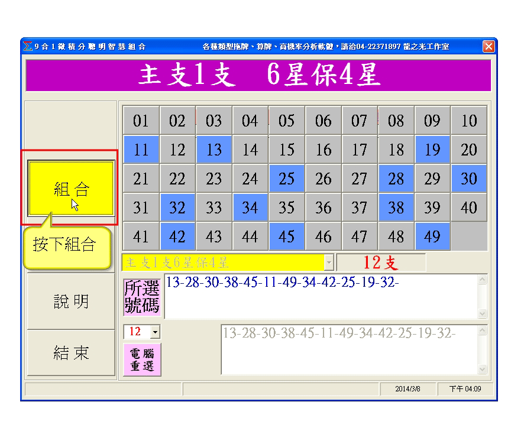
Task: Select number 23 in the grid
Action: click(x=214, y=179)
